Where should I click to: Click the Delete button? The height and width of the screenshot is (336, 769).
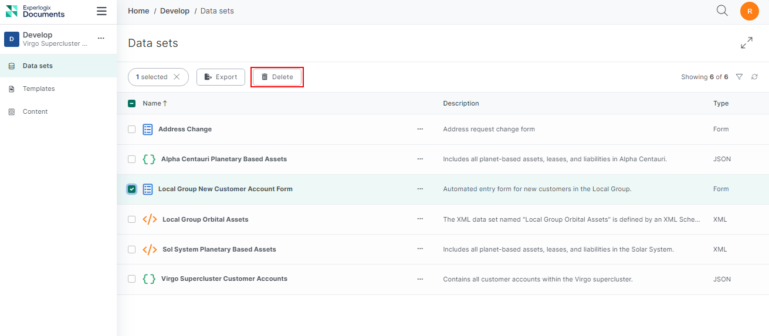277,77
